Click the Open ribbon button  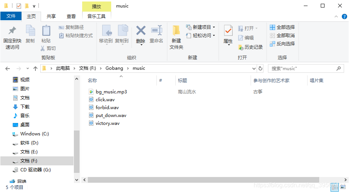(248, 28)
